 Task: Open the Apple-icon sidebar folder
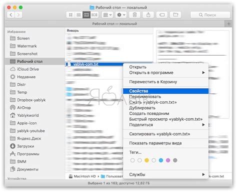pos(35,123)
